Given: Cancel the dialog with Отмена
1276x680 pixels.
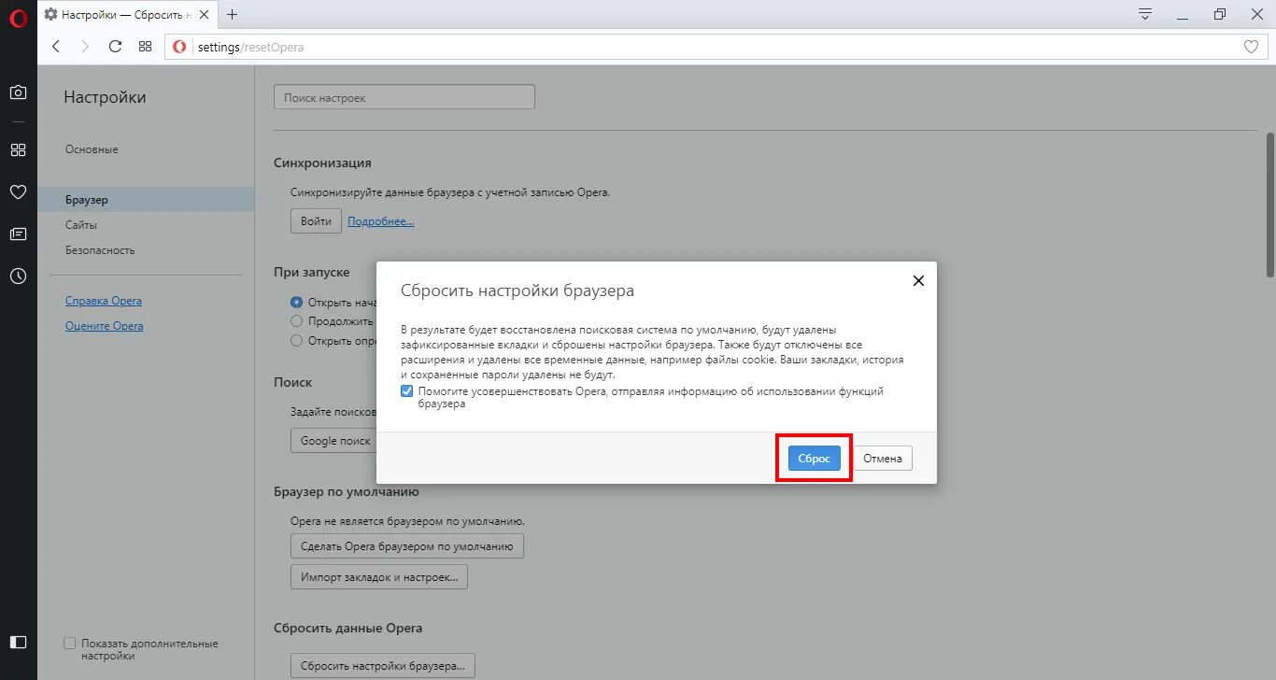Looking at the screenshot, I should 883,459.
